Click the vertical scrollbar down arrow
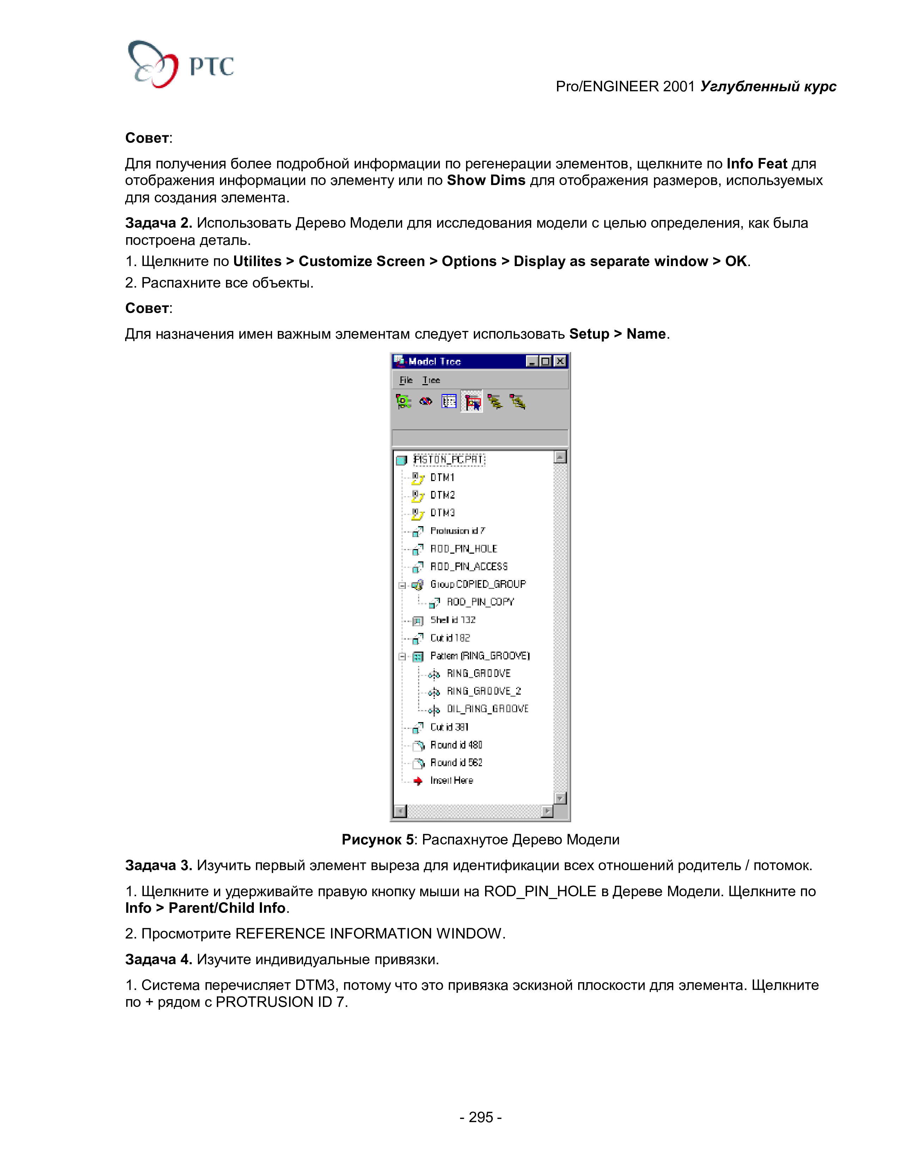The height and width of the screenshot is (1163, 899). point(560,798)
